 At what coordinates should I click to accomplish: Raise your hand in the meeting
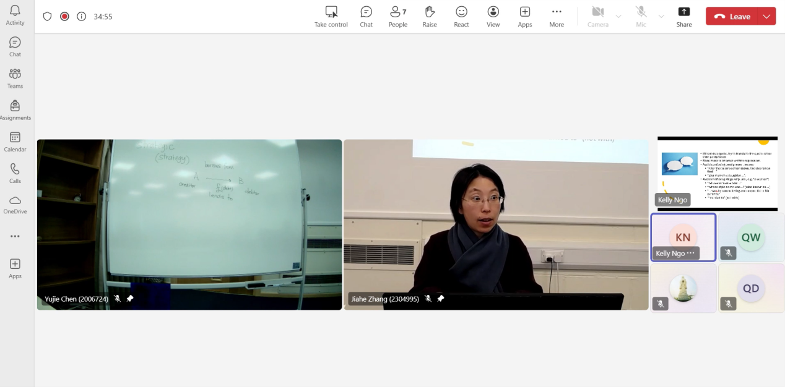pyautogui.click(x=430, y=17)
